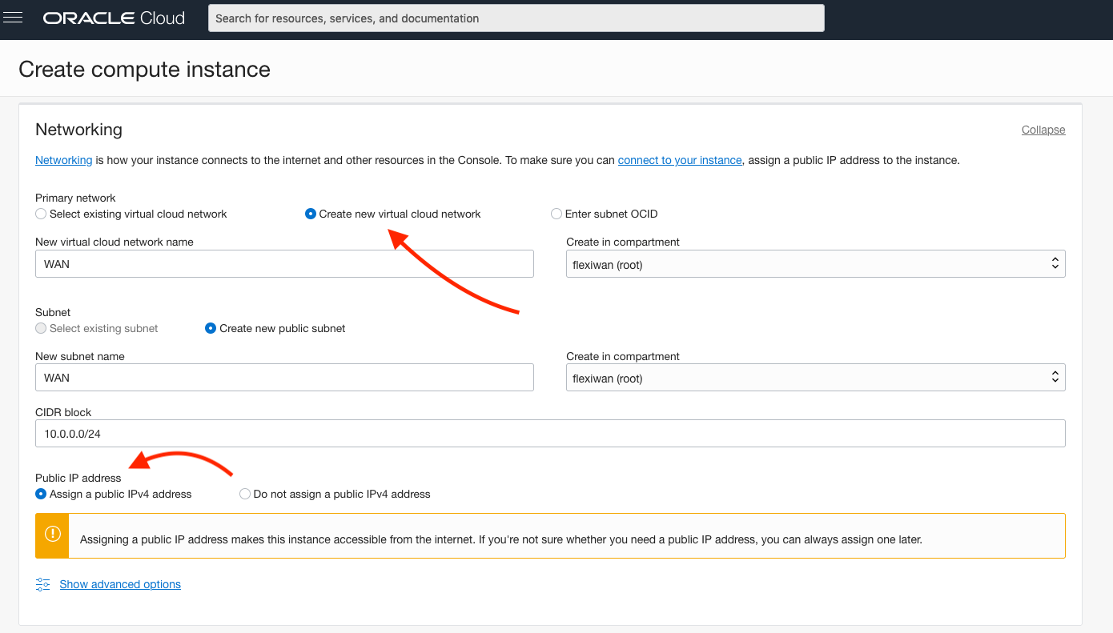Click the yellow warning exclamation icon
Screen dimensions: 1113x633
(52, 535)
